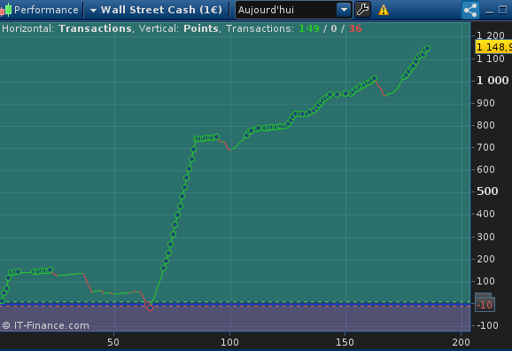
Task: Click the red -10 level marker
Action: tap(485, 305)
